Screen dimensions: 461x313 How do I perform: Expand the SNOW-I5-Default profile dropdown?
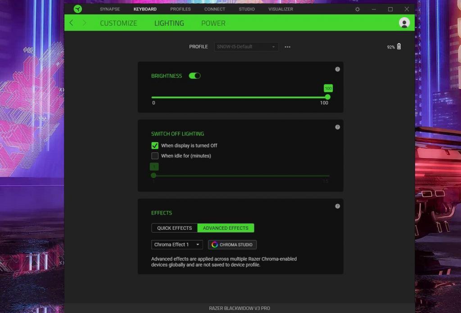click(x=246, y=47)
